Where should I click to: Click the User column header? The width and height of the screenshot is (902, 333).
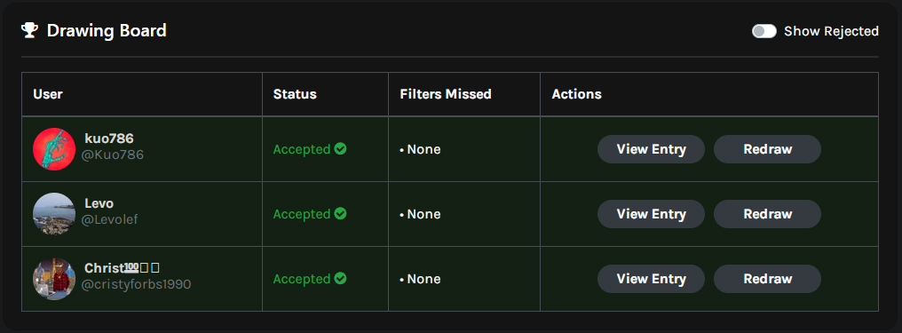pyautogui.click(x=48, y=94)
